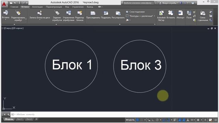Viewport: 219px width, 123px height.
Task: Switch to the Лист2 layout tab
Action: 29,119
